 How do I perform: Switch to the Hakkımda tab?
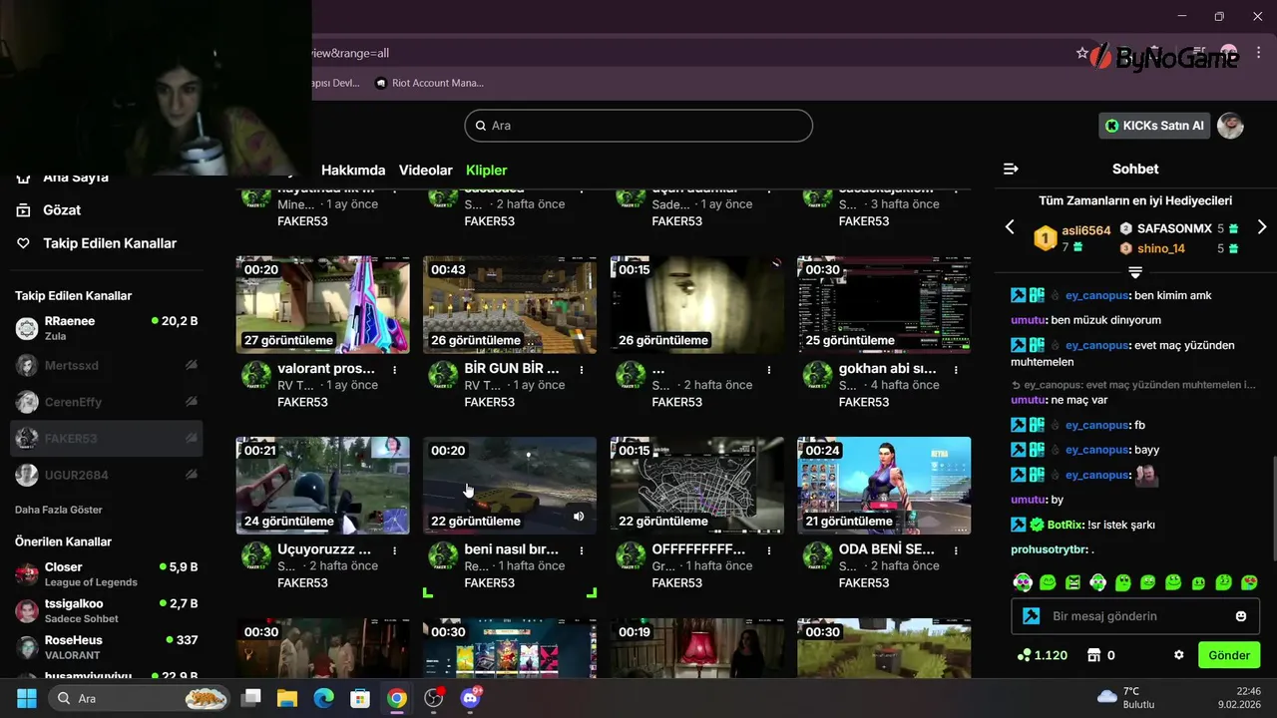pyautogui.click(x=353, y=171)
